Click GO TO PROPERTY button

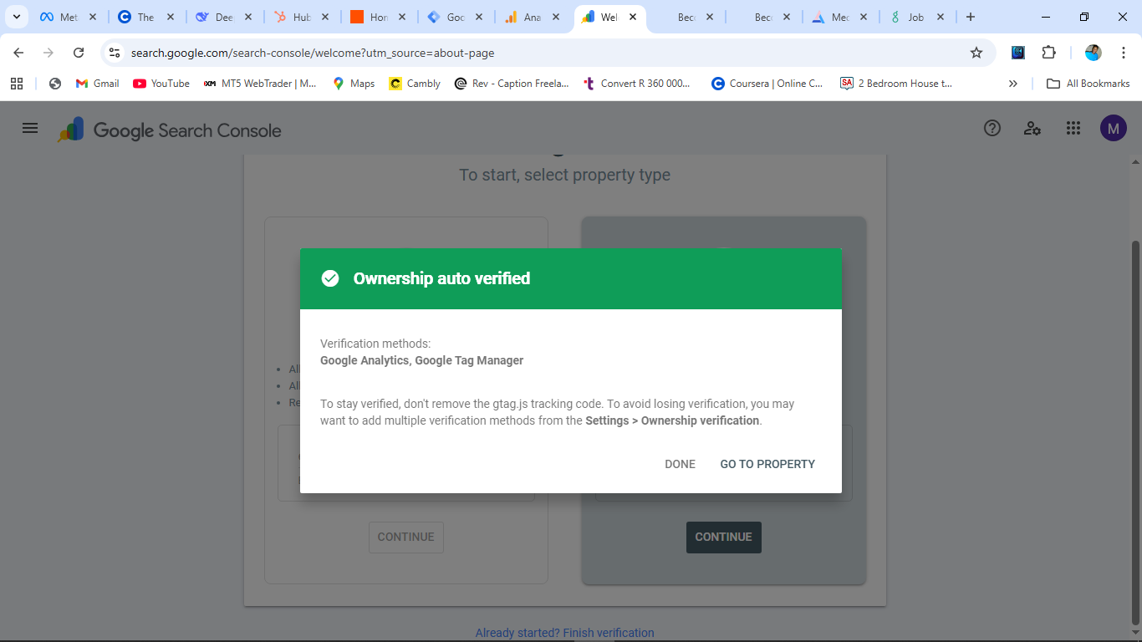(767, 464)
